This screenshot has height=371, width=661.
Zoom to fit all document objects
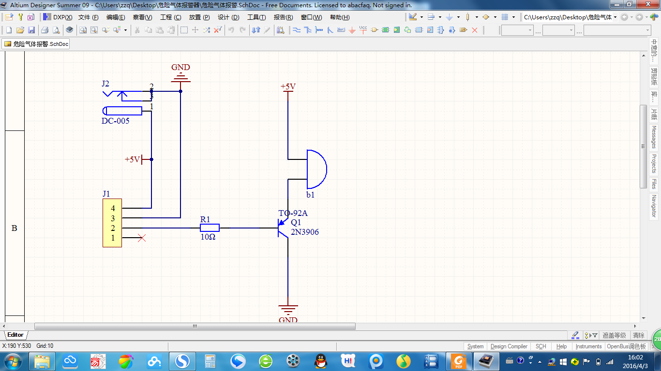[83, 30]
